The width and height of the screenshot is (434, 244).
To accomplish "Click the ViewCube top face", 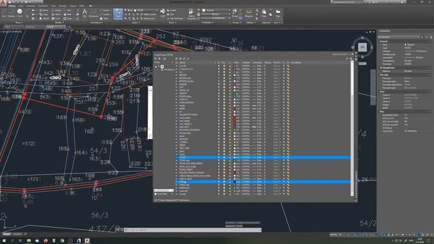I will point(362,47).
